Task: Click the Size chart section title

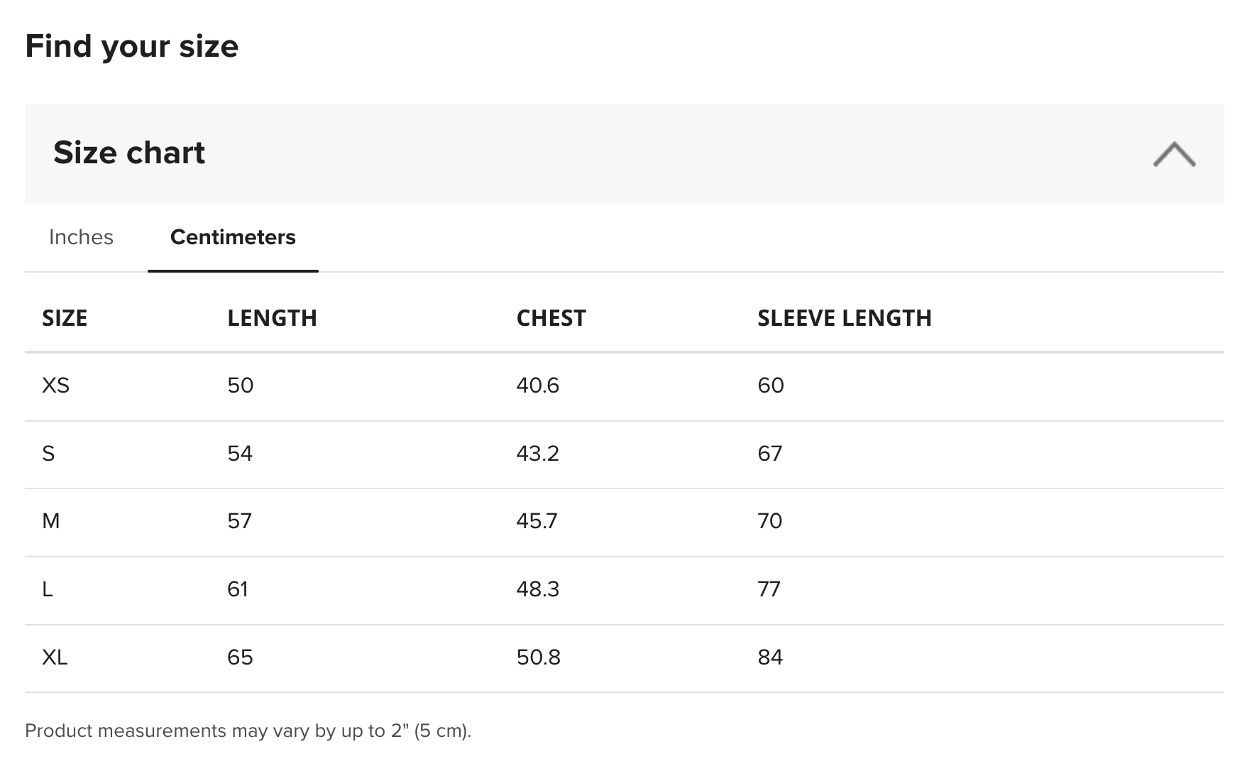Action: (129, 153)
